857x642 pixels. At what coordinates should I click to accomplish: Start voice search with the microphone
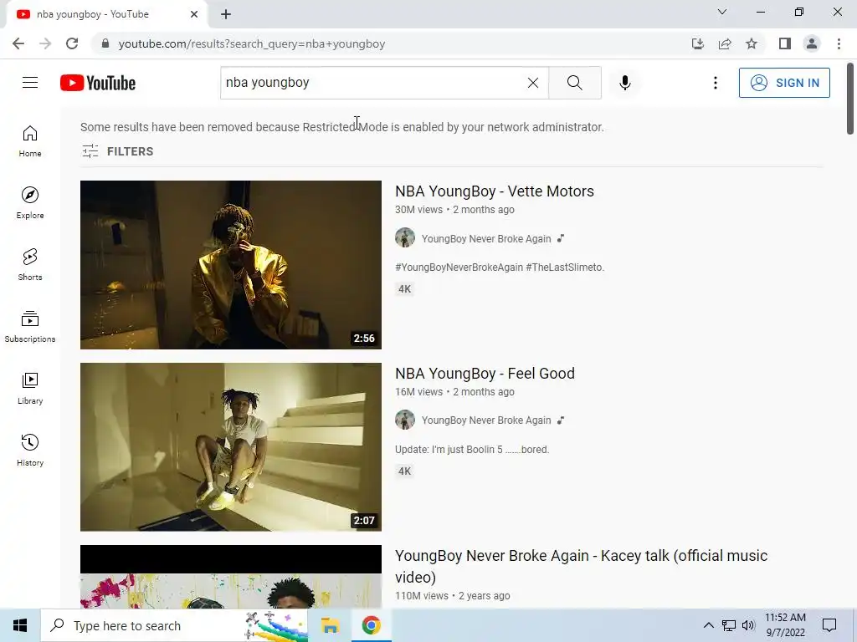click(x=624, y=83)
